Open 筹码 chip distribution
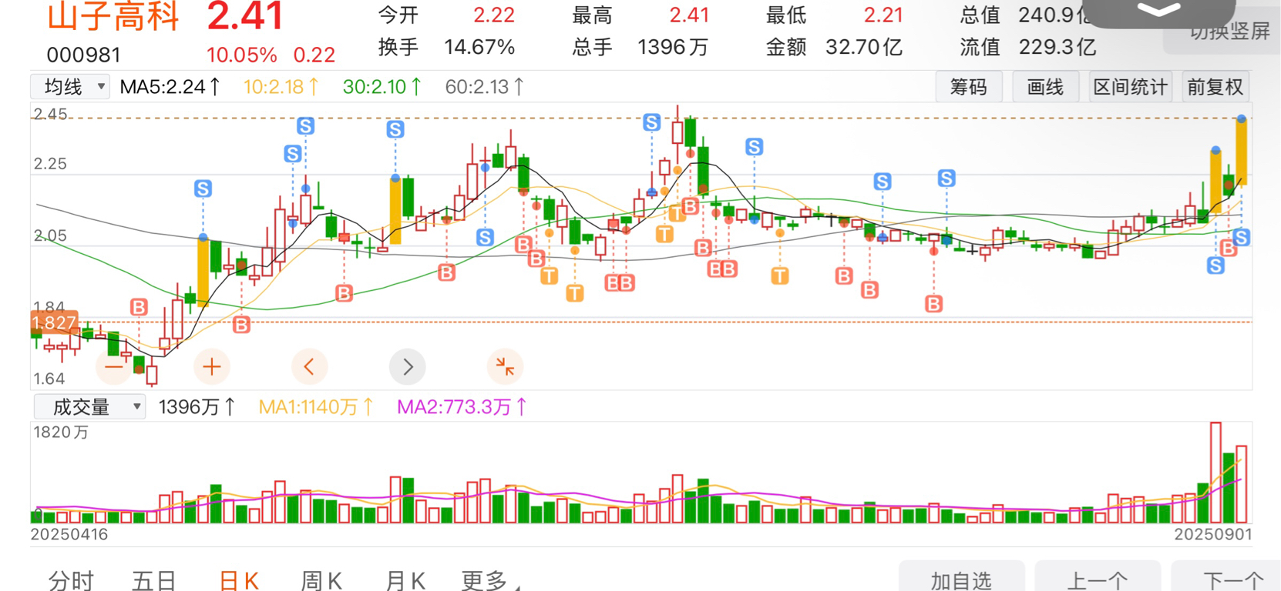This screenshot has height=591, width=1281. pos(969,87)
